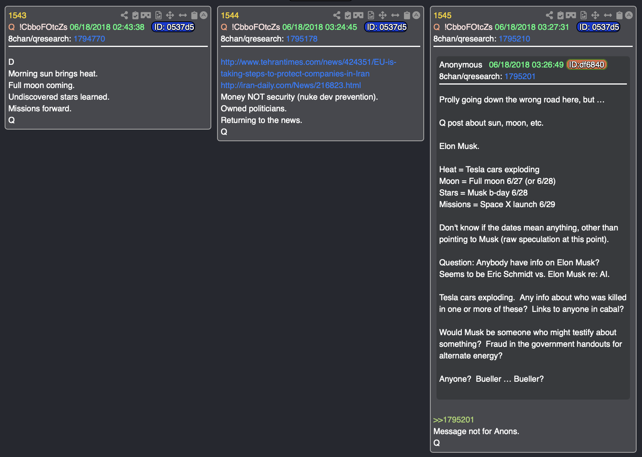This screenshot has width=642, height=457.
Task: Click the plain clipboard icon on post 1545
Action: click(620, 15)
